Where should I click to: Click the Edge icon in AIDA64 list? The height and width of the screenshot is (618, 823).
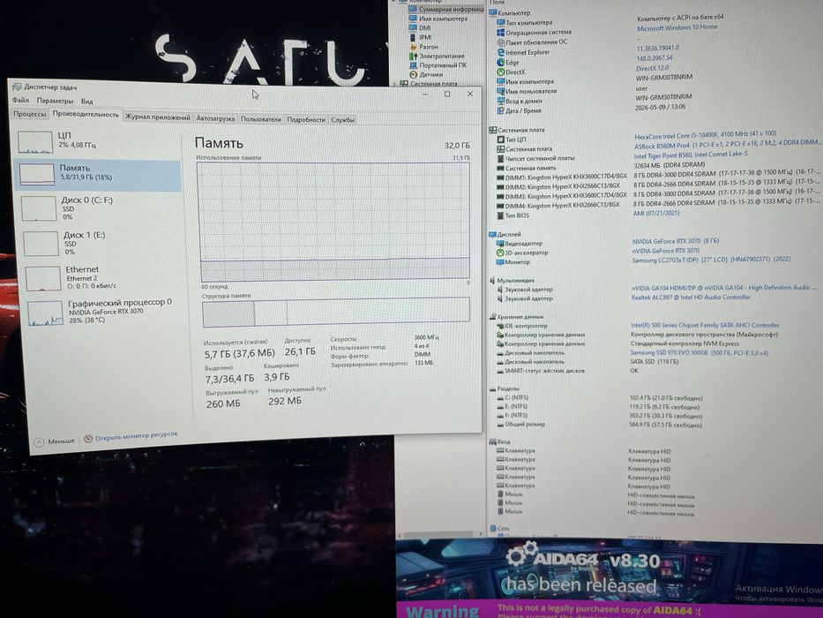click(x=501, y=62)
